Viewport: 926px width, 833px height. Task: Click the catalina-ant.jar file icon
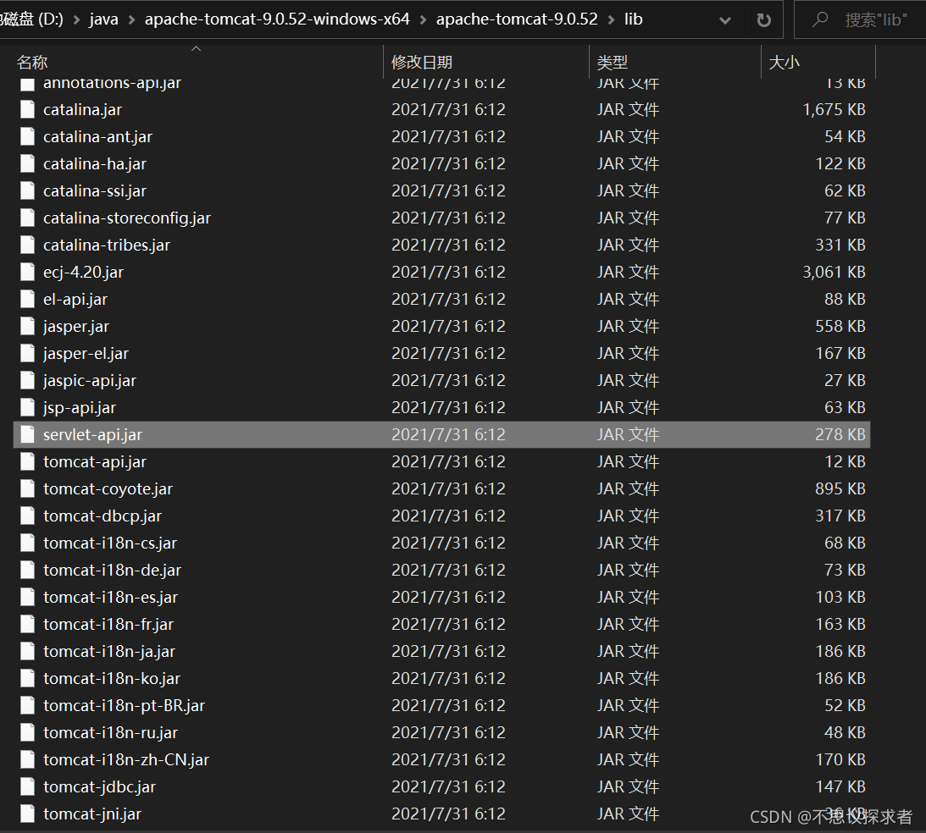pyautogui.click(x=27, y=137)
